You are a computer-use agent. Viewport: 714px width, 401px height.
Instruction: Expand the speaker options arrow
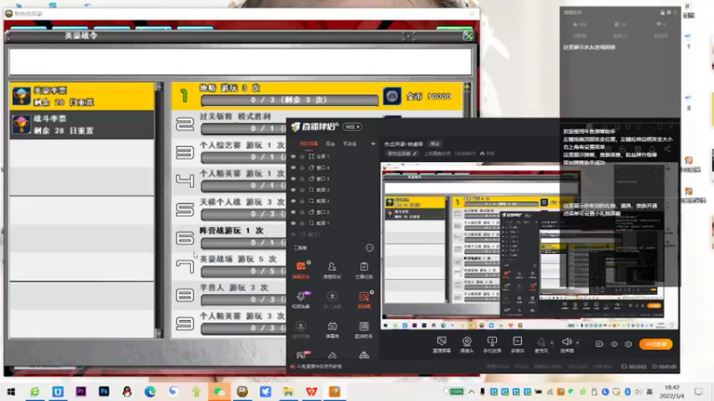pos(577,342)
